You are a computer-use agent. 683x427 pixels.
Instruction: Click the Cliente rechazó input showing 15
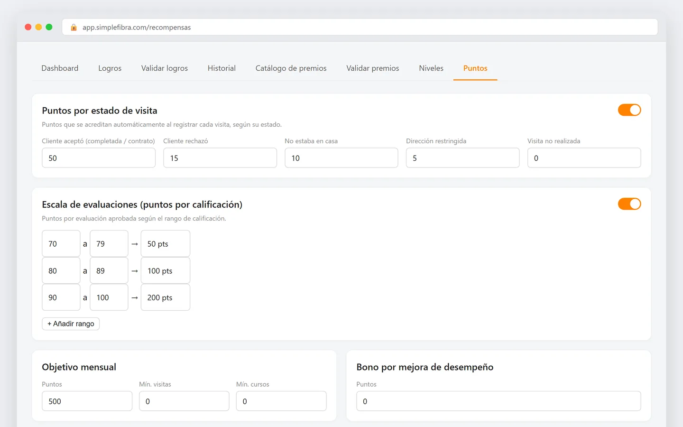pyautogui.click(x=220, y=158)
